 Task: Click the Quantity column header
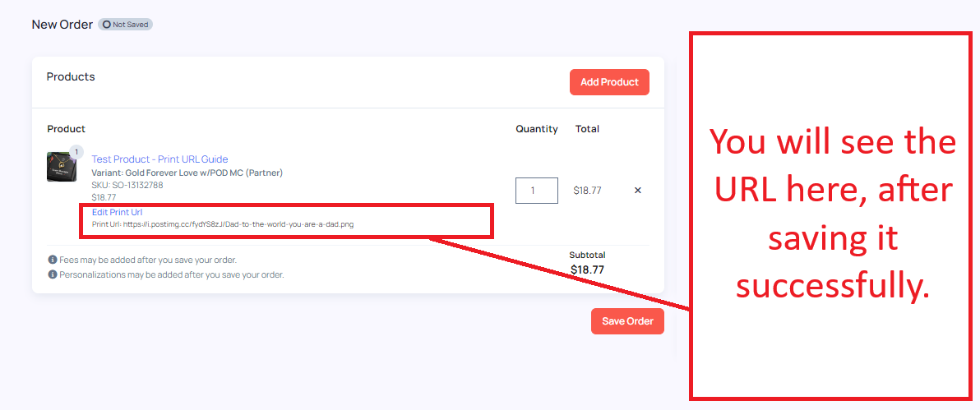coord(536,129)
